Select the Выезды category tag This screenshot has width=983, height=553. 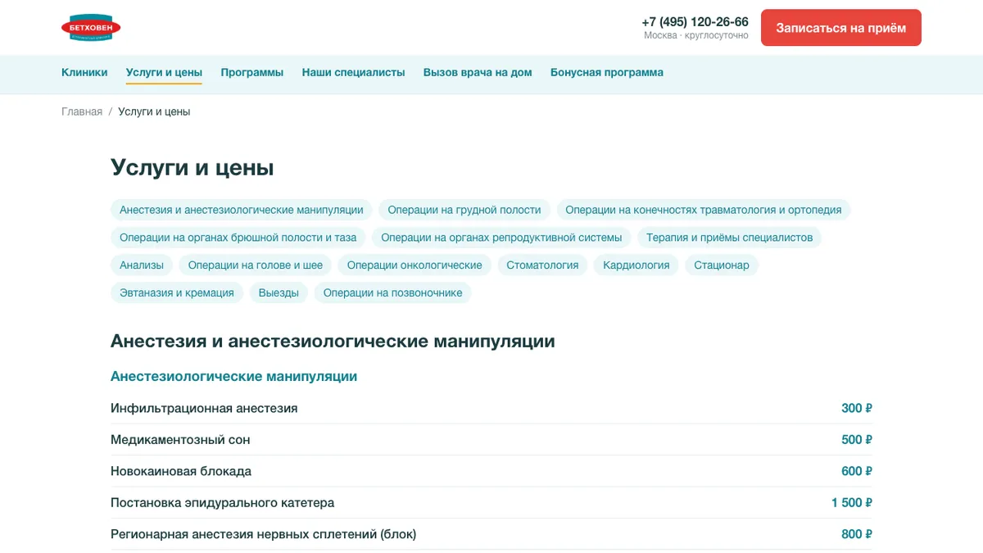[x=279, y=292]
